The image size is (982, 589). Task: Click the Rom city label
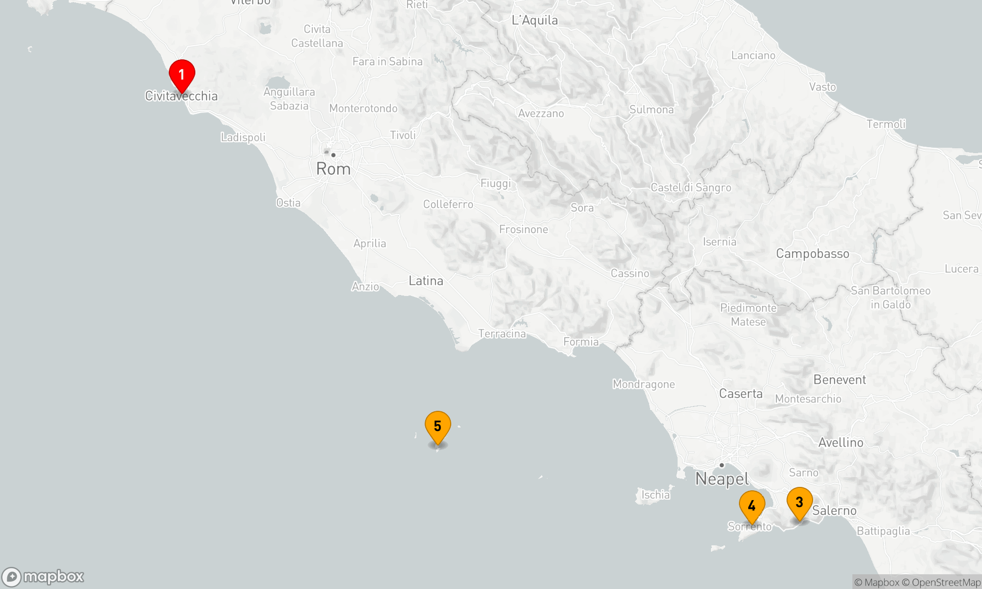click(333, 169)
